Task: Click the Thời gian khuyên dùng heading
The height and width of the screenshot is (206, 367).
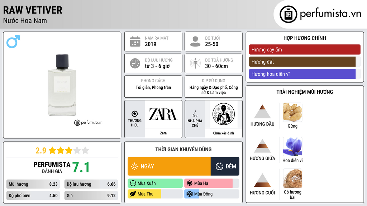Action: (x=183, y=149)
